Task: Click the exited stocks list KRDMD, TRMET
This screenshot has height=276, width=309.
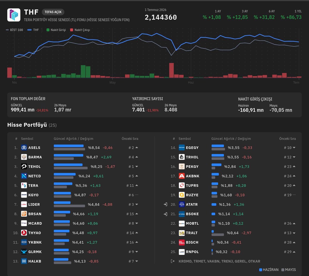Action: coord(219,261)
